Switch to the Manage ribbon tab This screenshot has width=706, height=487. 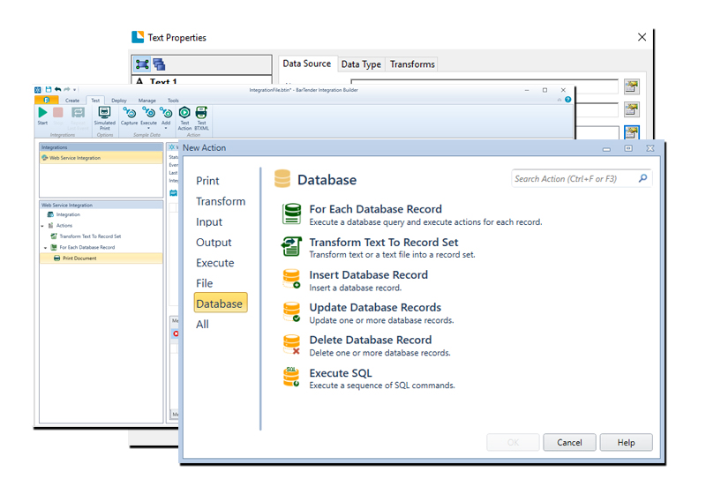click(146, 101)
